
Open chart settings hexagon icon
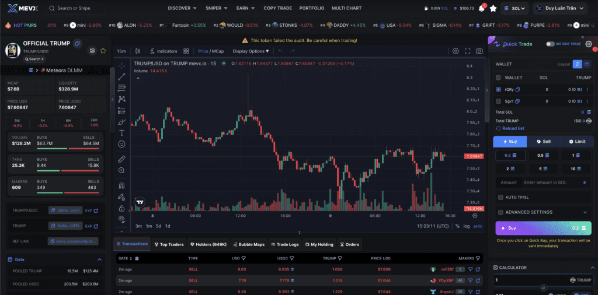[456, 51]
